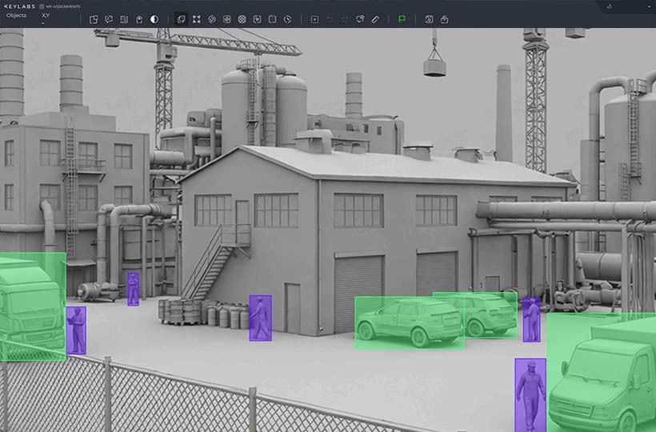The image size is (656, 432).
Task: Go to My Assignments
Action: (64, 6)
